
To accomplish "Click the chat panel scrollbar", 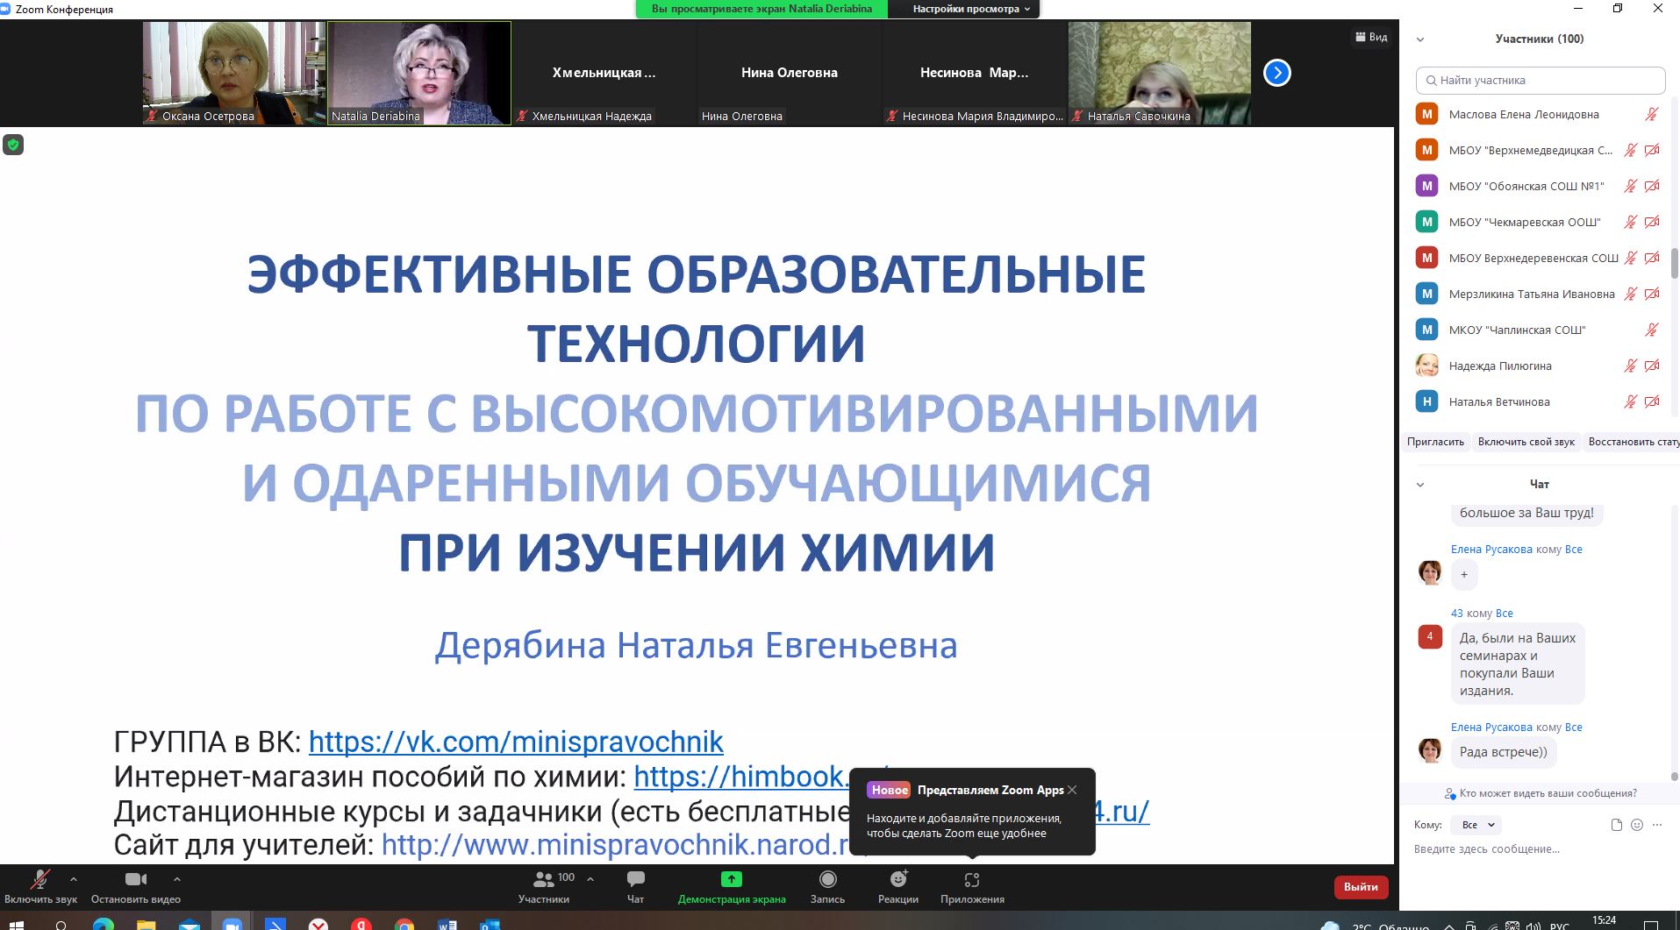I will click(x=1674, y=777).
